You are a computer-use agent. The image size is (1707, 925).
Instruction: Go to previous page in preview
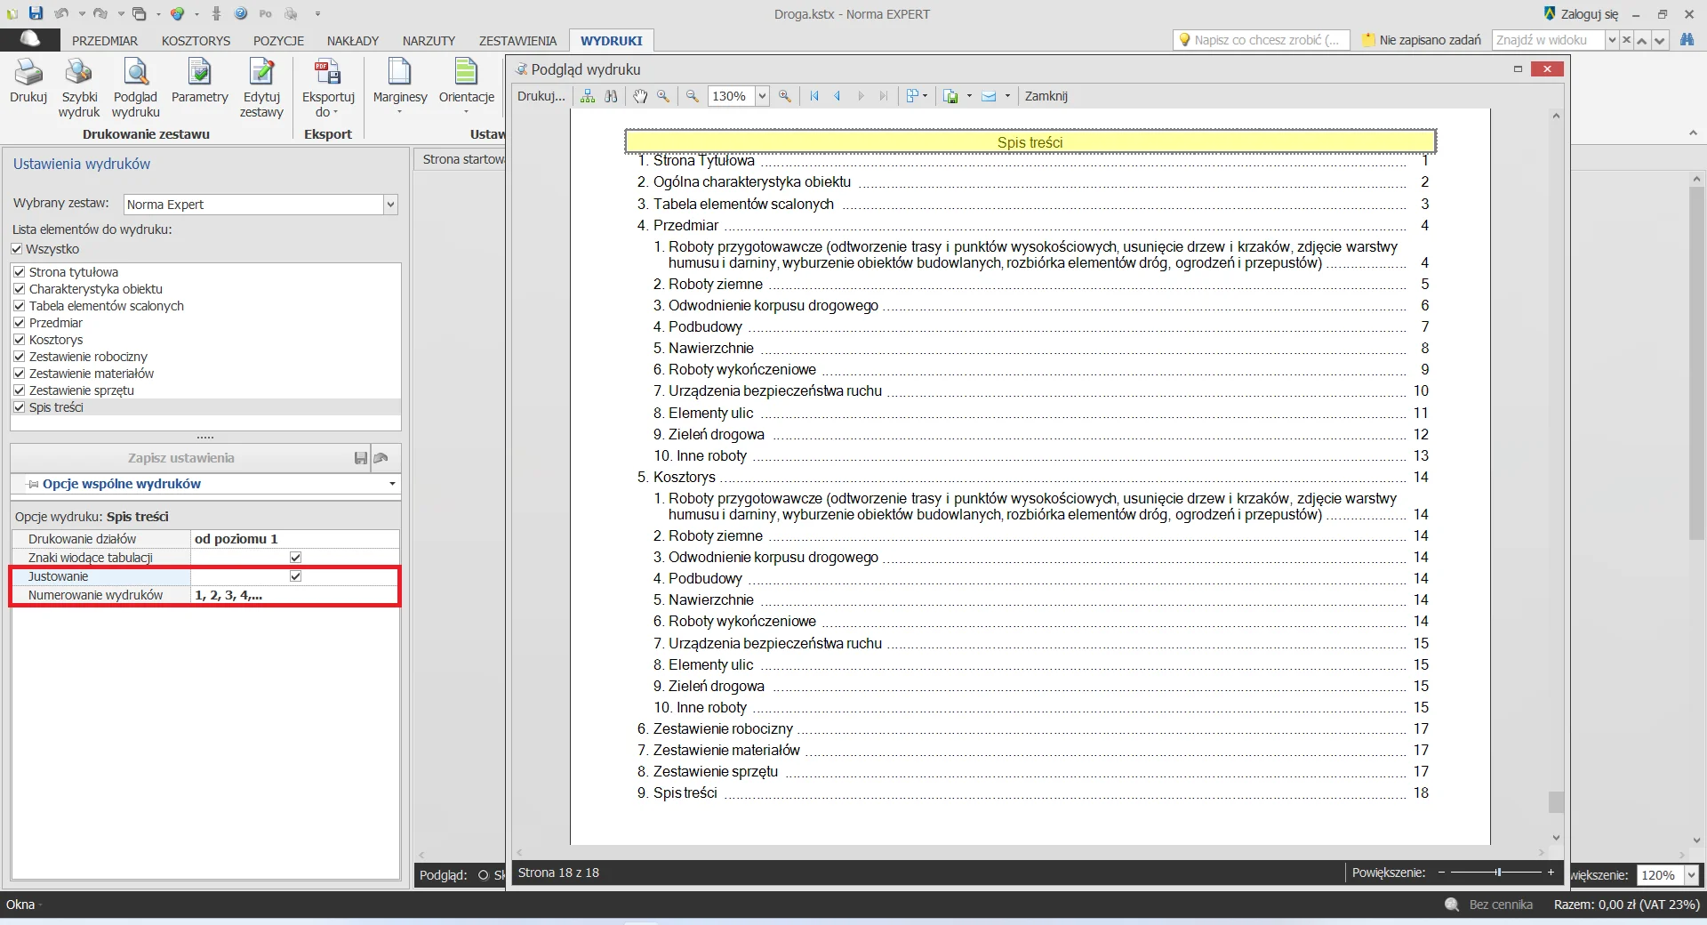[x=837, y=96]
